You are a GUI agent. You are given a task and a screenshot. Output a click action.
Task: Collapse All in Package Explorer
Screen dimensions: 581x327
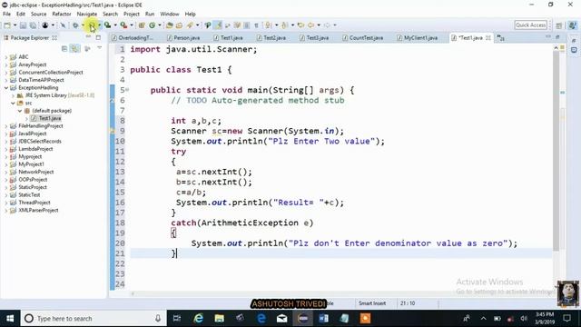coord(64,48)
